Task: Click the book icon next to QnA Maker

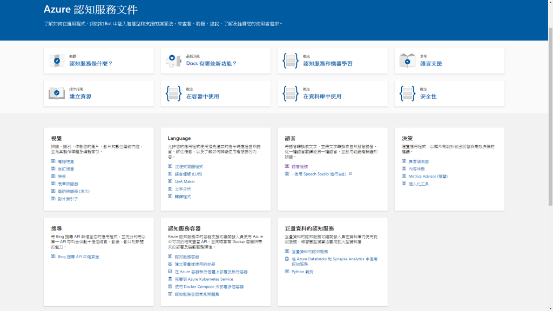Action: pyautogui.click(x=170, y=181)
